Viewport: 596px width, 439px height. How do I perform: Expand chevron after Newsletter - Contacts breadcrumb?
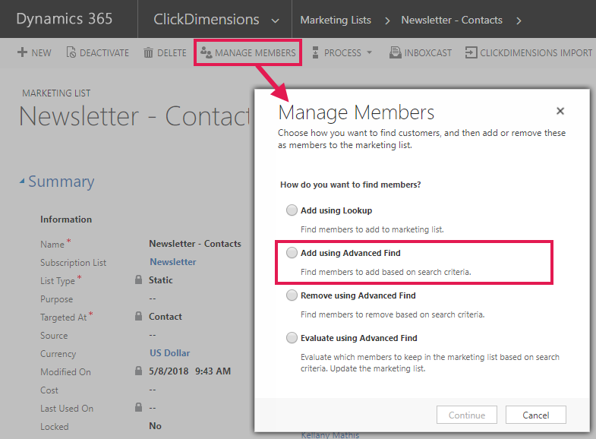tap(519, 21)
